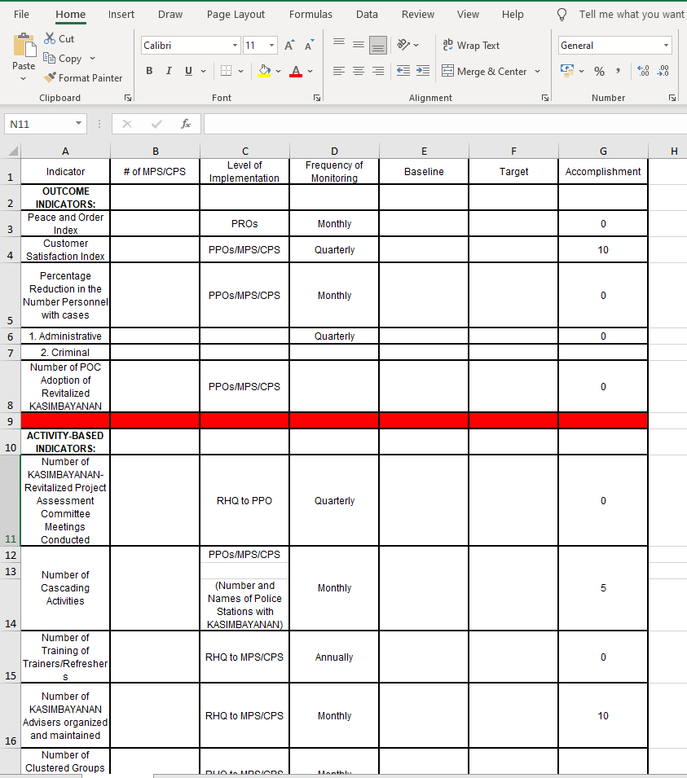The width and height of the screenshot is (687, 778).
Task: Apply borders using the Borders icon
Action: (x=226, y=71)
